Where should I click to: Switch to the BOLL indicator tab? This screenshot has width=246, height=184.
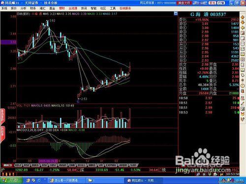(x=81, y=165)
